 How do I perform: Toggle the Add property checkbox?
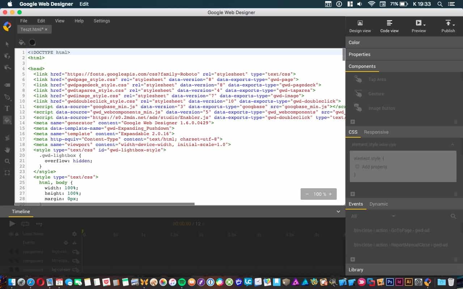tap(357, 167)
